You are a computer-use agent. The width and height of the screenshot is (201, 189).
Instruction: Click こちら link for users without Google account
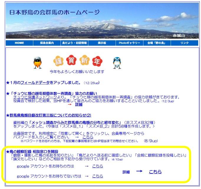pos(98,176)
